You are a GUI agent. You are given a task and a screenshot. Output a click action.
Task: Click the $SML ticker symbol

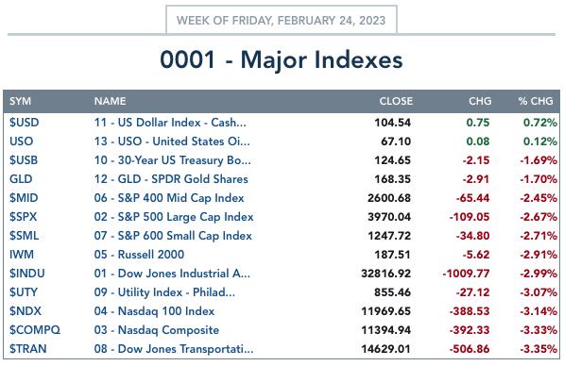pos(25,236)
